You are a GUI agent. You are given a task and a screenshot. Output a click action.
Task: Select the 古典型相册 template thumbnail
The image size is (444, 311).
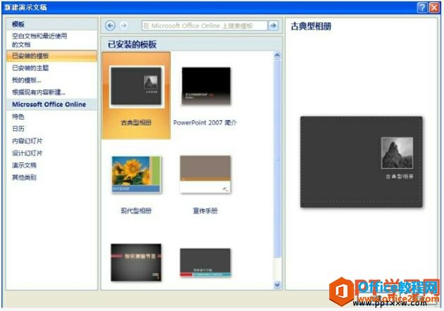tap(136, 87)
